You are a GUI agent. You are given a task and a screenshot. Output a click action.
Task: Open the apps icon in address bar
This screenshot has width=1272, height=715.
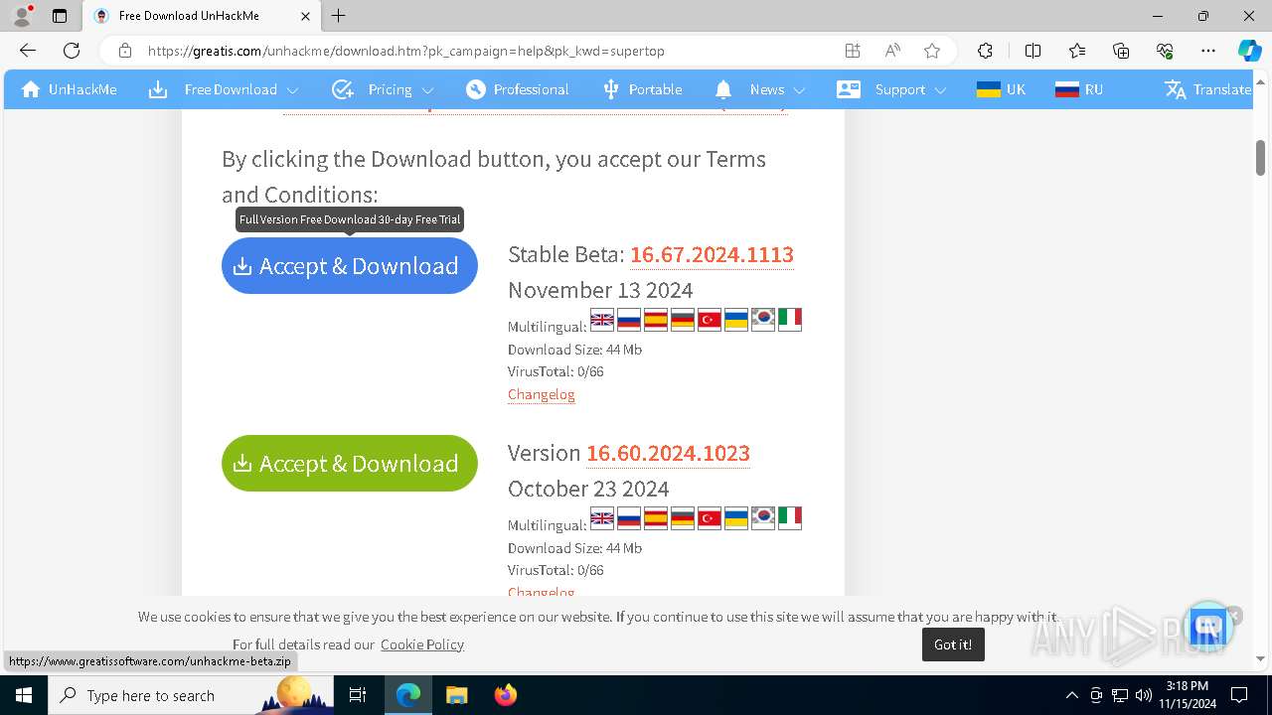pos(853,51)
